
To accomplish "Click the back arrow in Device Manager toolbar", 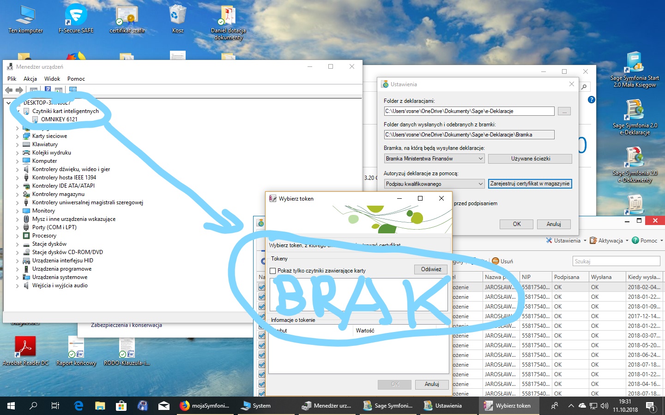I will [x=9, y=90].
